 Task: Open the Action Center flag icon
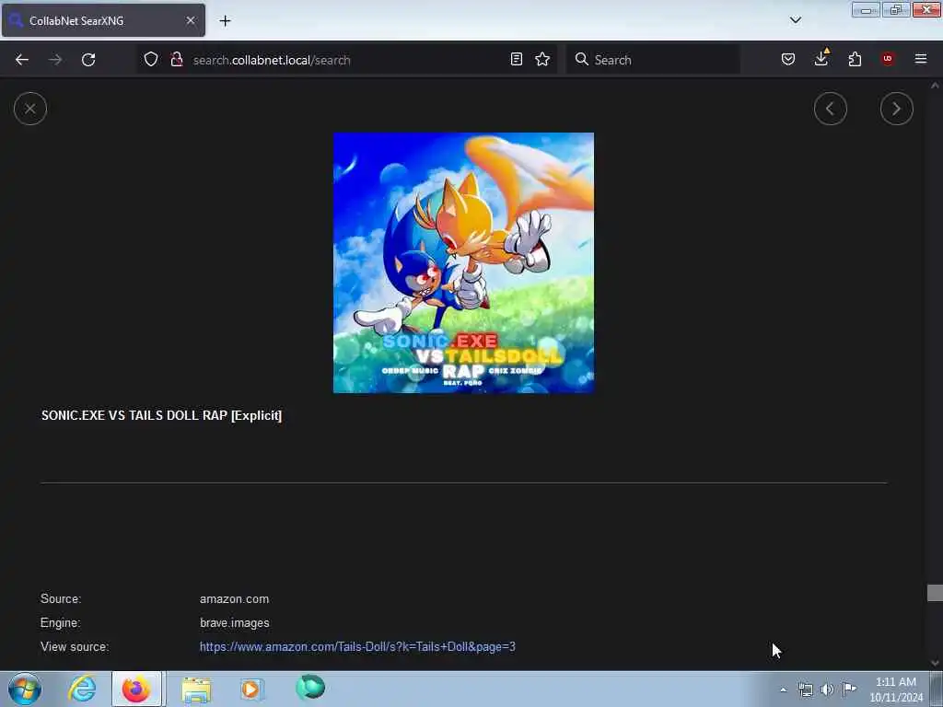849,689
